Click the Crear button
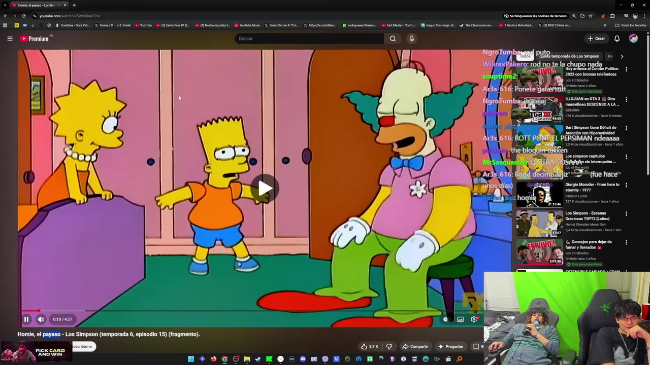650x365 pixels. (596, 39)
